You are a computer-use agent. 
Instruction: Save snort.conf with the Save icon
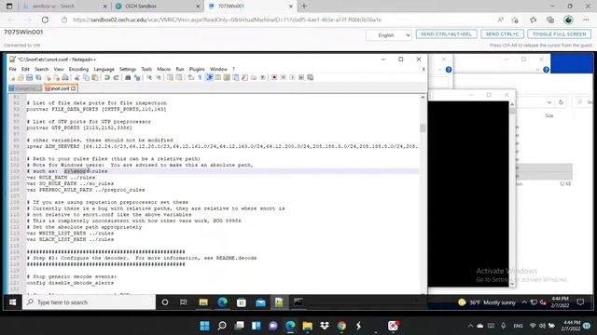(x=29, y=77)
